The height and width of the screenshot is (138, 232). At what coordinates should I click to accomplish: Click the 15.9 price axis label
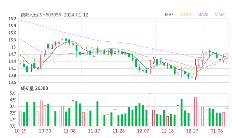point(12,26)
